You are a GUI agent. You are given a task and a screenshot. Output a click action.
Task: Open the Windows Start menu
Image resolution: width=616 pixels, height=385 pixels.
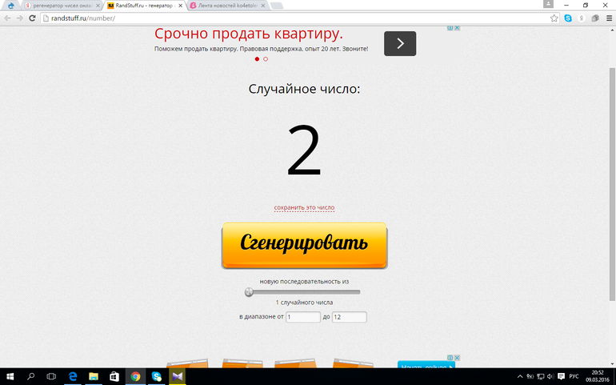coord(10,376)
